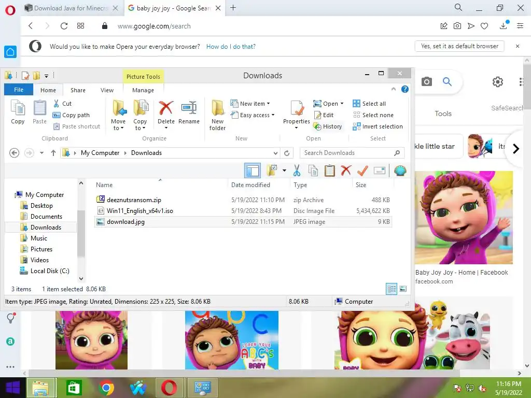Select Pictures in navigation tree

(x=41, y=249)
